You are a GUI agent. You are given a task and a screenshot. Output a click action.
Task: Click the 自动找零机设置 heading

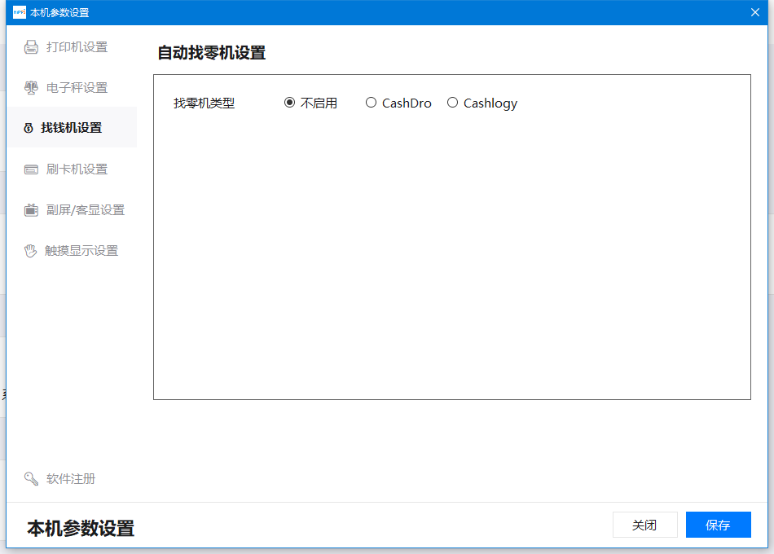point(212,52)
